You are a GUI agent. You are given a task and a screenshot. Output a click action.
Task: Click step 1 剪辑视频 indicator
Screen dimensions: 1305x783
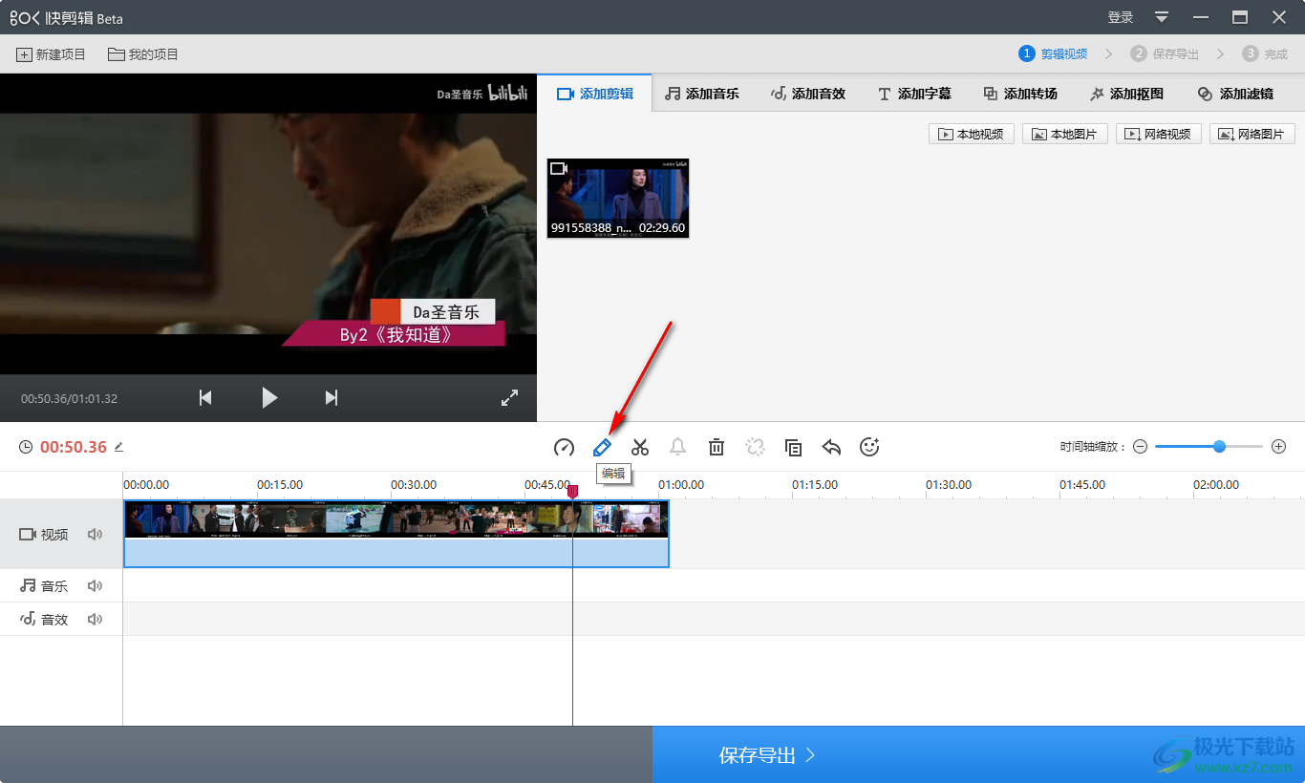(x=1053, y=53)
